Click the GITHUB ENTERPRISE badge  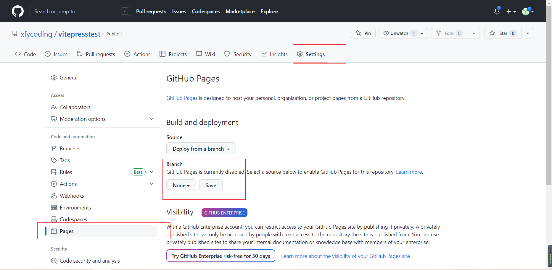224,213
